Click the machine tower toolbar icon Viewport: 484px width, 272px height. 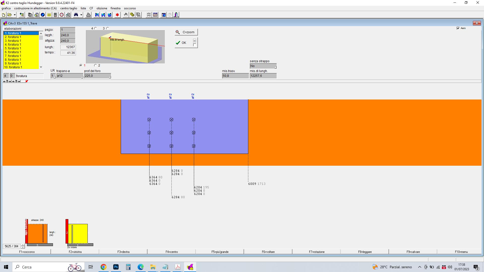176,15
